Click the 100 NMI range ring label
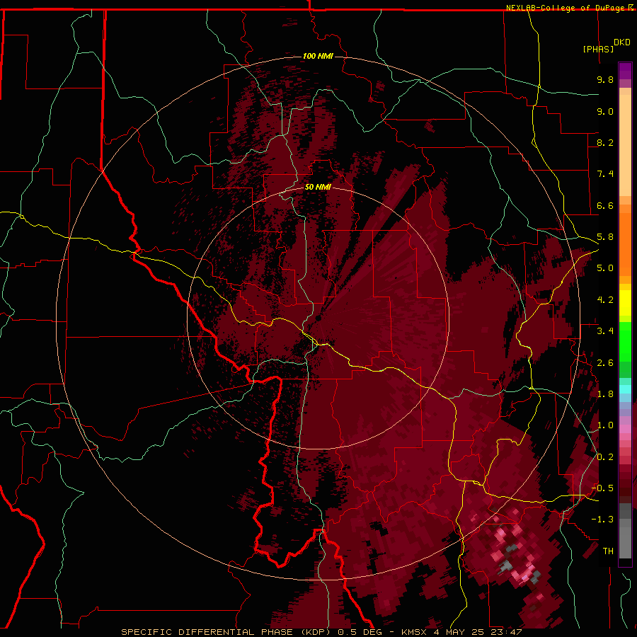This screenshot has height=637, width=637. (318, 56)
